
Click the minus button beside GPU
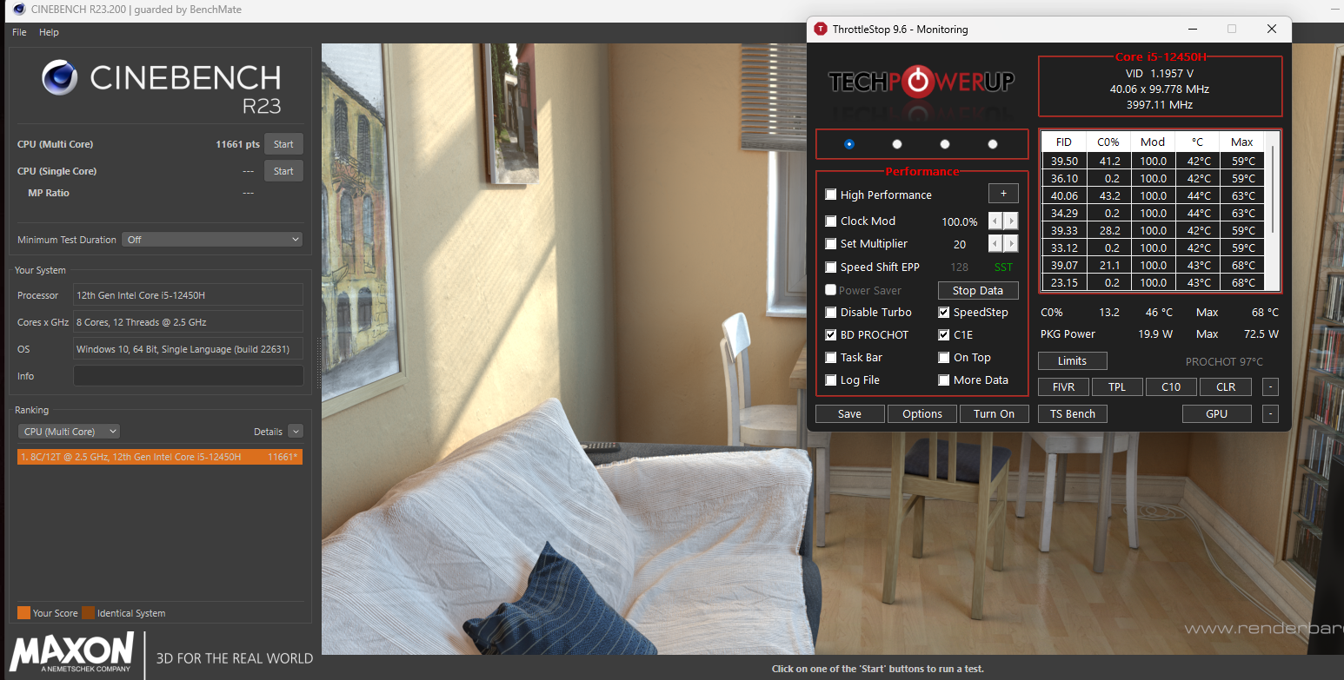coord(1270,413)
